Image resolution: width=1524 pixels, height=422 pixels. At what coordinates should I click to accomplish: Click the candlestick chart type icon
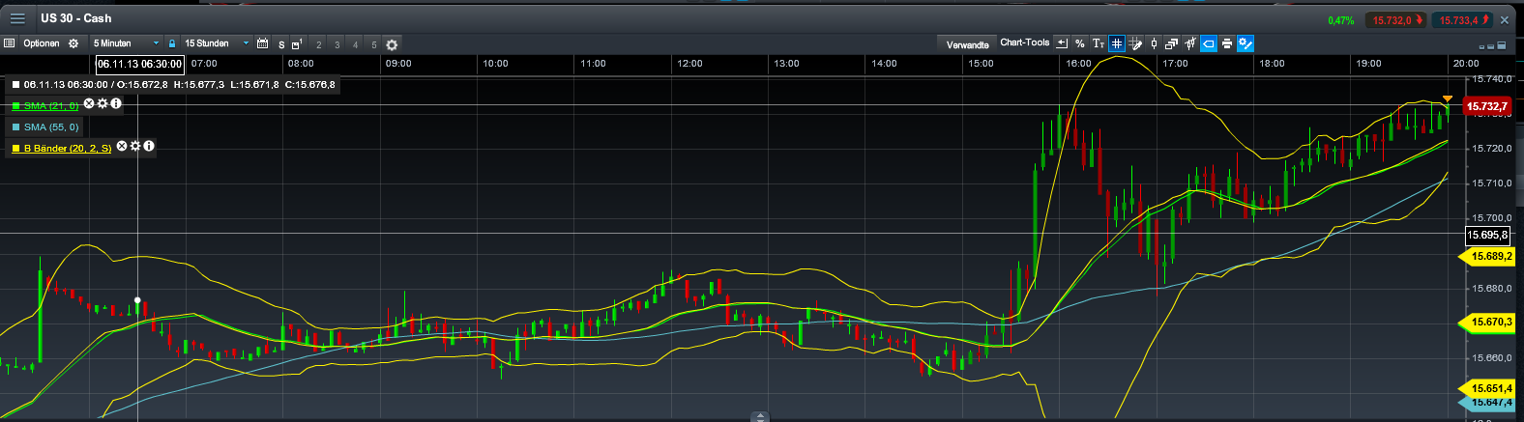coord(1154,43)
